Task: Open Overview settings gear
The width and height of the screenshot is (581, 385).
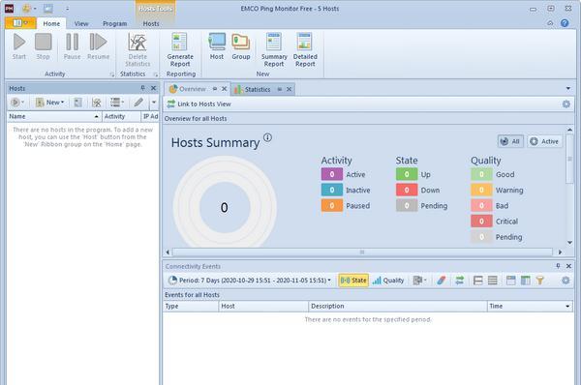Action: pyautogui.click(x=566, y=104)
